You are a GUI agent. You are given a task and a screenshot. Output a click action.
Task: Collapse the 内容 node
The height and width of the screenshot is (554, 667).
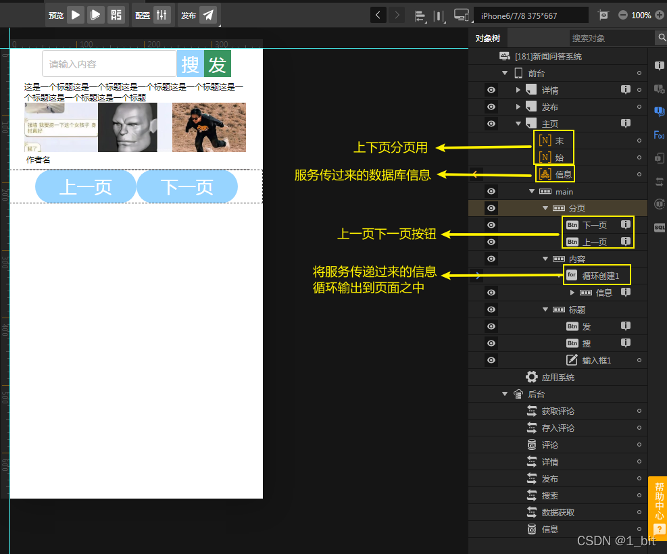point(545,259)
